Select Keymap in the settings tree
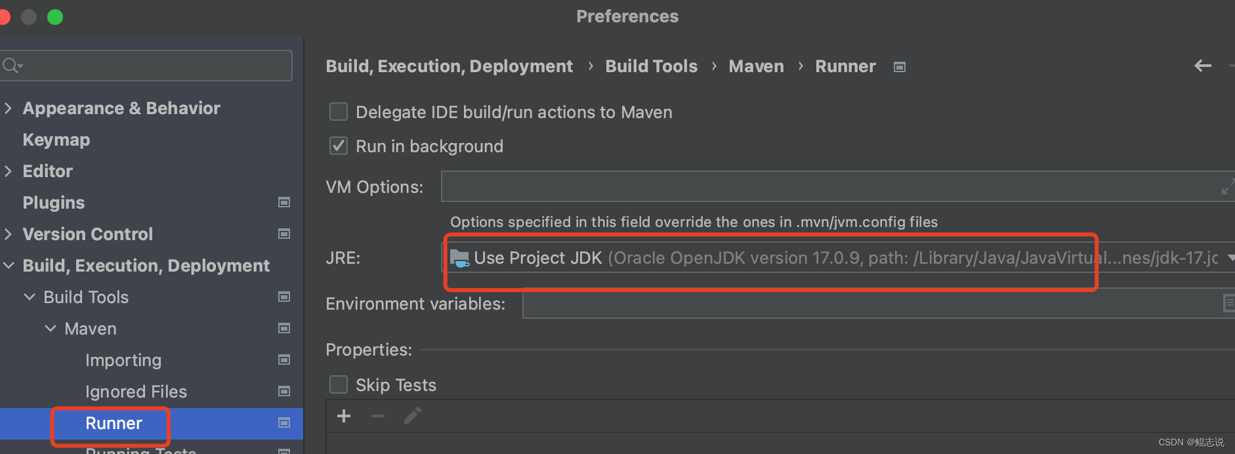1235x454 pixels. [x=56, y=140]
